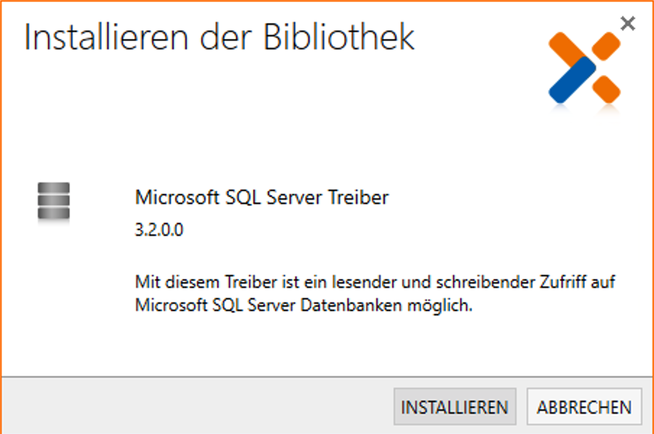Click the INSTALLIEREN button
Viewport: 654px width, 434px height.
tap(454, 407)
